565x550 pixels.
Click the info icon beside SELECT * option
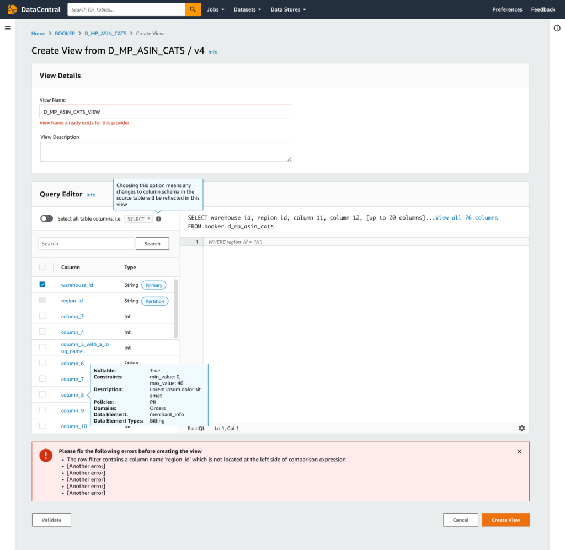[x=158, y=219]
